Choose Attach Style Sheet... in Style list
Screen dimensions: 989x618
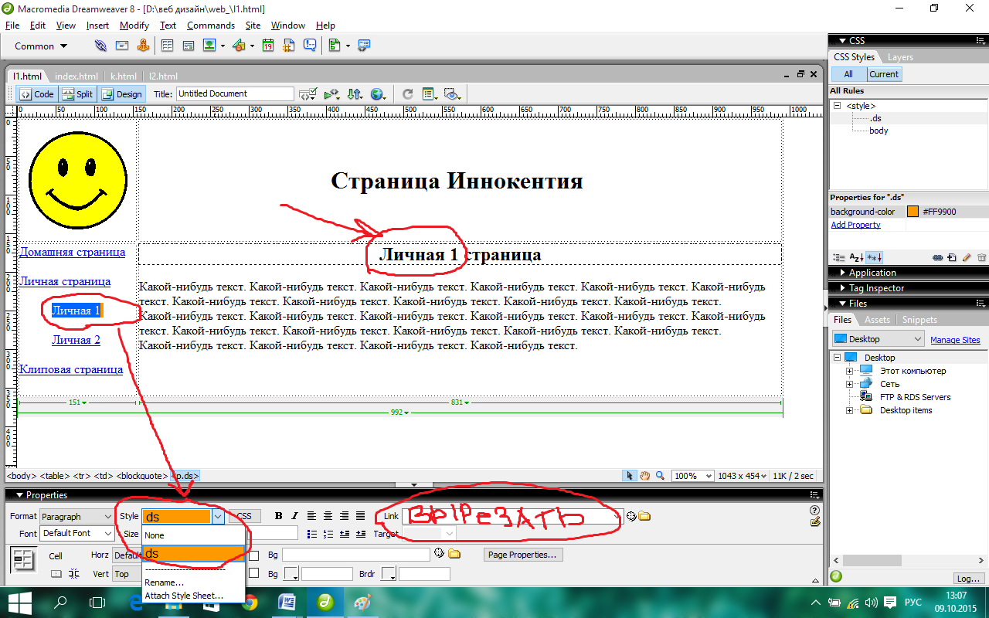point(194,596)
